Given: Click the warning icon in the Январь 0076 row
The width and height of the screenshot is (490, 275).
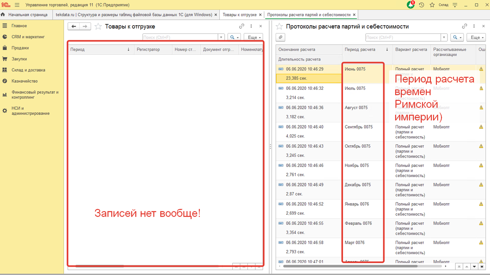Looking at the screenshot, I should [481, 204].
